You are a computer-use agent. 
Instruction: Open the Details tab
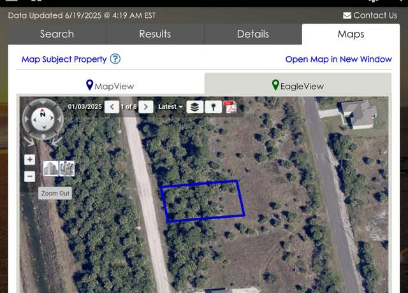point(253,34)
